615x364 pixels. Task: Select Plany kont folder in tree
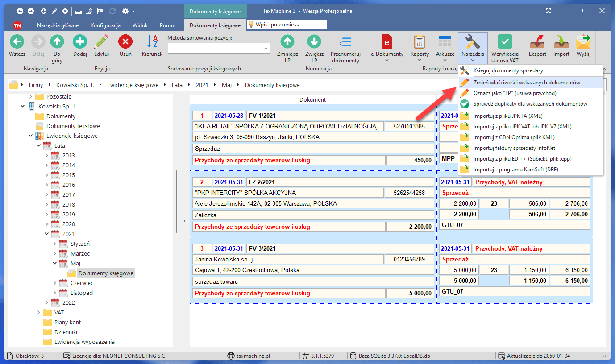pos(67,323)
